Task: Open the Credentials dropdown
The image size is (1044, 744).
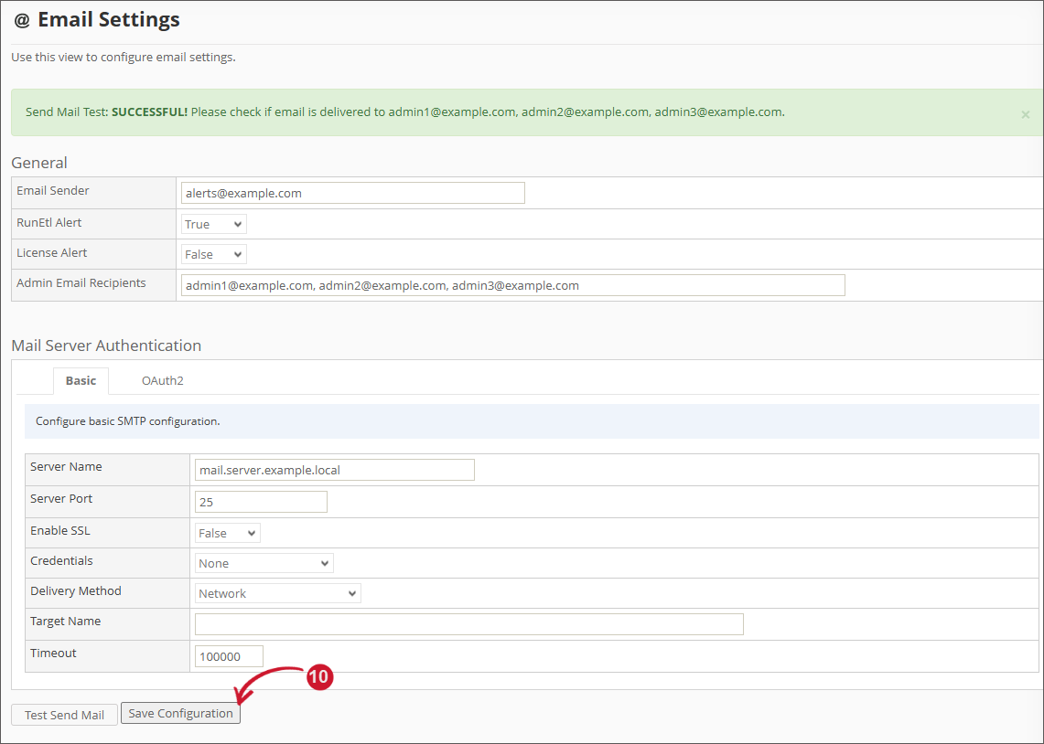Action: [x=264, y=563]
